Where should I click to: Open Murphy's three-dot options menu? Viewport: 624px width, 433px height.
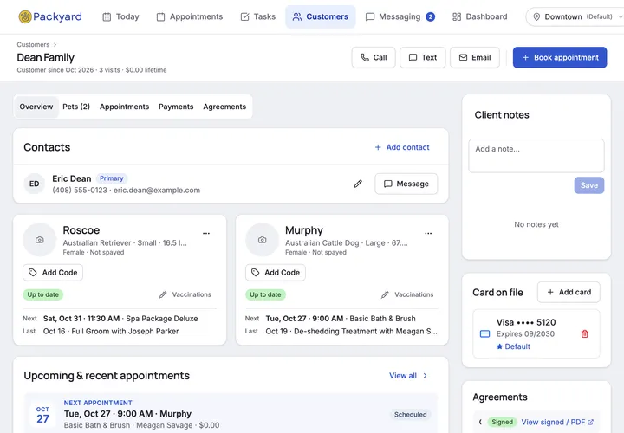coord(428,234)
